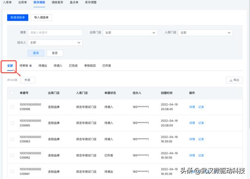Image resolution: width=250 pixels, height=179 pixels.
Task: Select the checkbox for order 039985
Action: 12,123
